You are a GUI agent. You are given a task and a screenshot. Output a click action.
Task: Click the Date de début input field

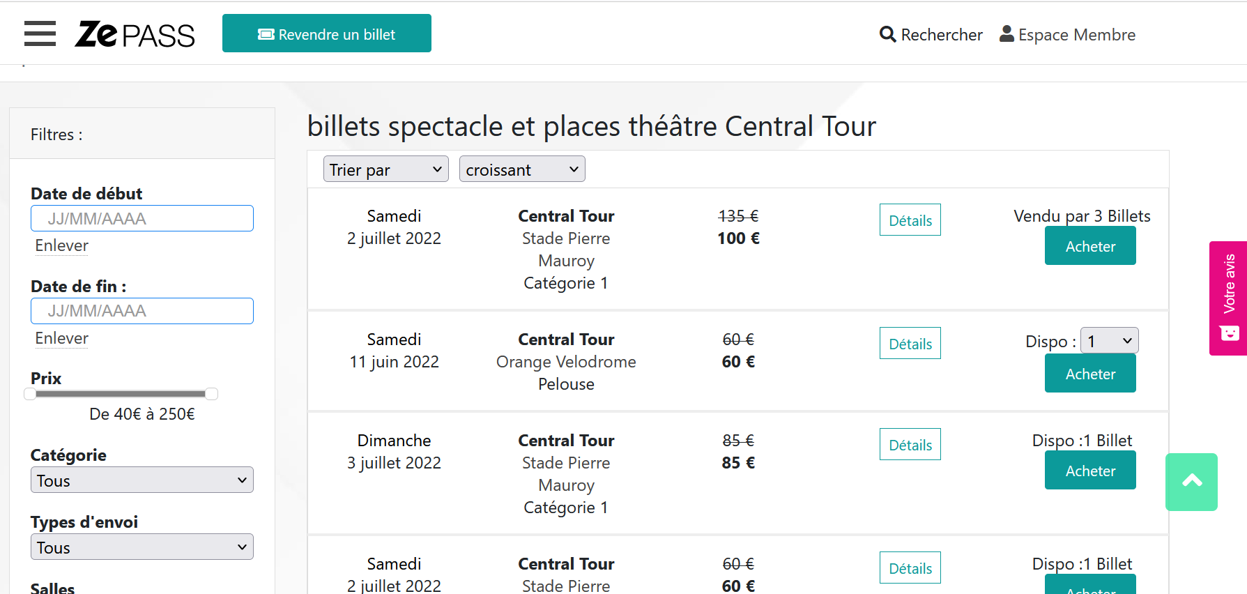tap(142, 218)
